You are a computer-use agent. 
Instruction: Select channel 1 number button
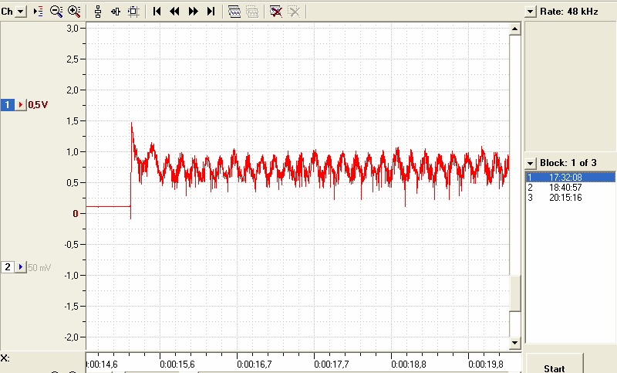(x=7, y=105)
